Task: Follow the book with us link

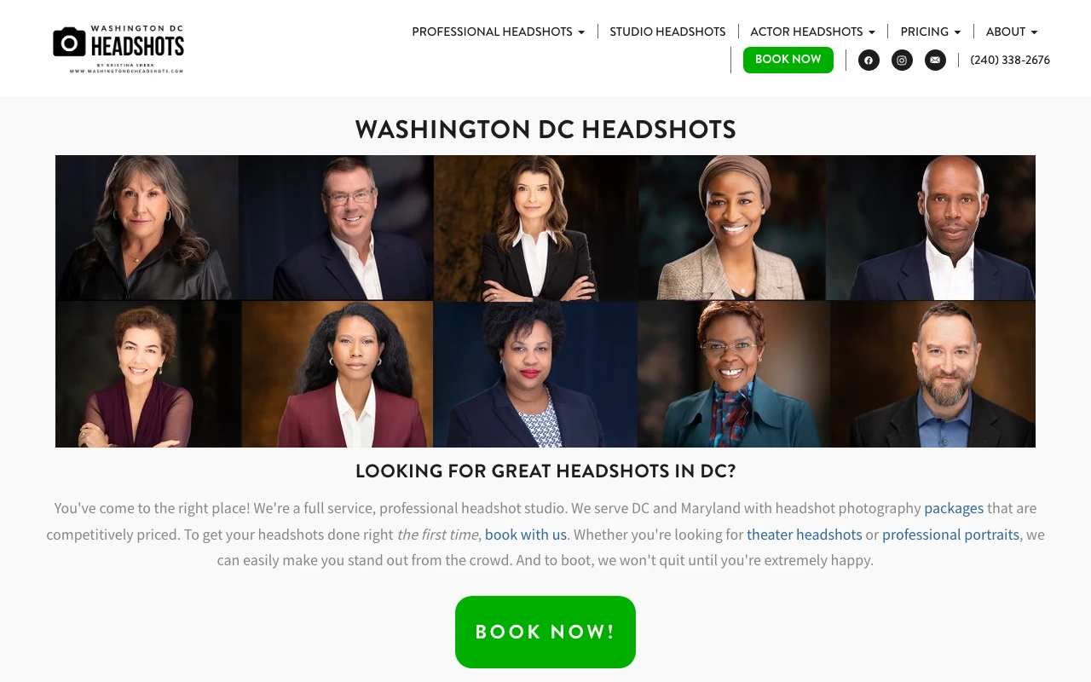Action: pos(526,535)
